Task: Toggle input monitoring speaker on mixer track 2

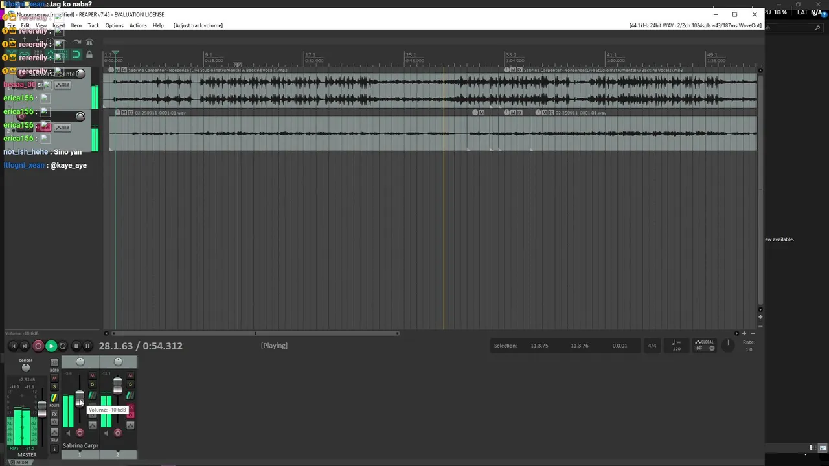Action: point(106,433)
